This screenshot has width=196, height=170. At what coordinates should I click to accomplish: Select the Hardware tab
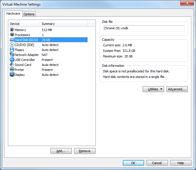coord(13,14)
